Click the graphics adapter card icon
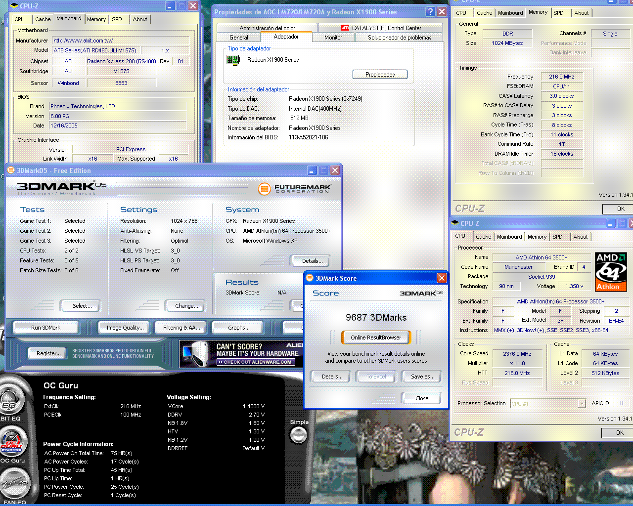This screenshot has width=633, height=506. coord(233,60)
